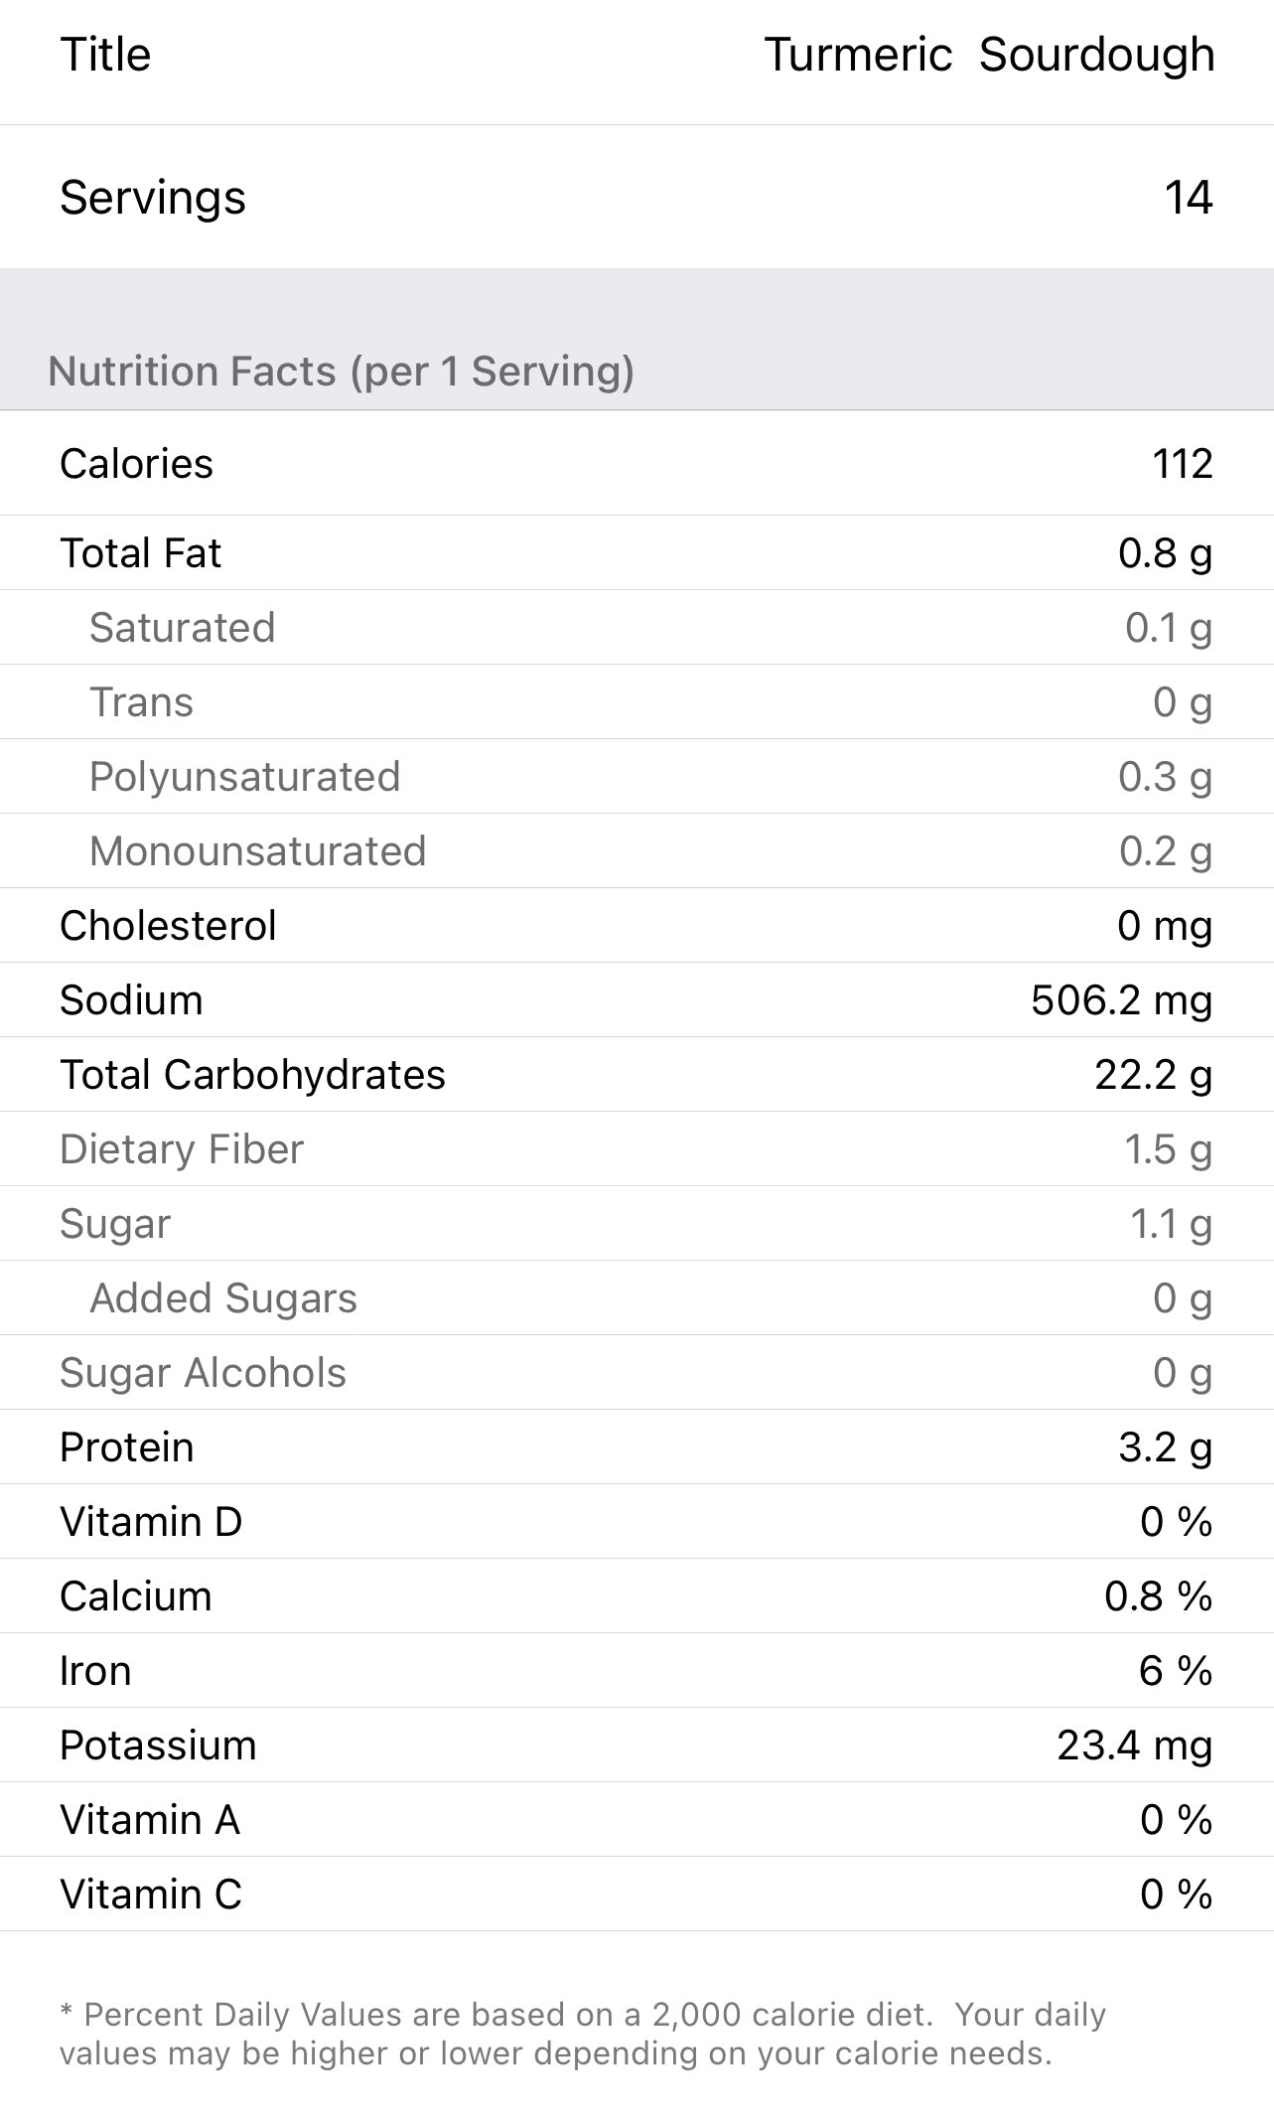Select the Iron 6 % value
The image size is (1274, 2126).
[1175, 1671]
